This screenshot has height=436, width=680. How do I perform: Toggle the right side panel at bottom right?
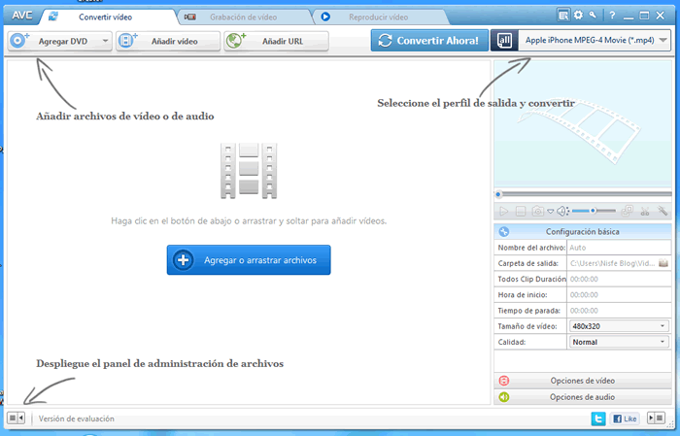click(656, 419)
